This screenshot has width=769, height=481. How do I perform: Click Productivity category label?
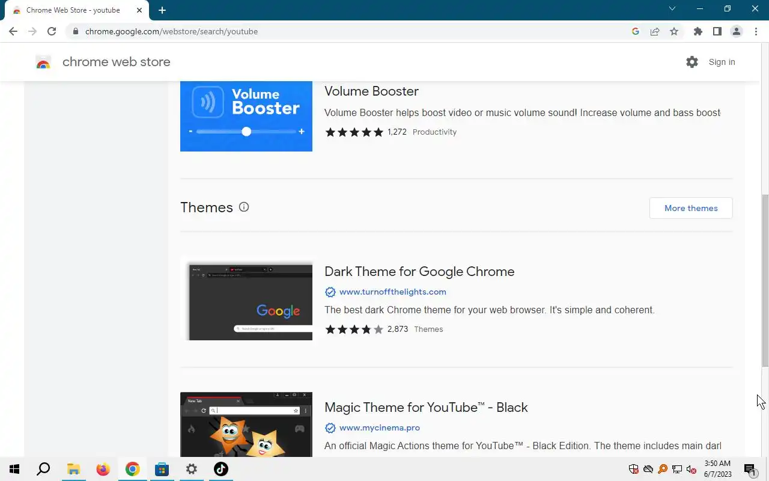pyautogui.click(x=434, y=132)
